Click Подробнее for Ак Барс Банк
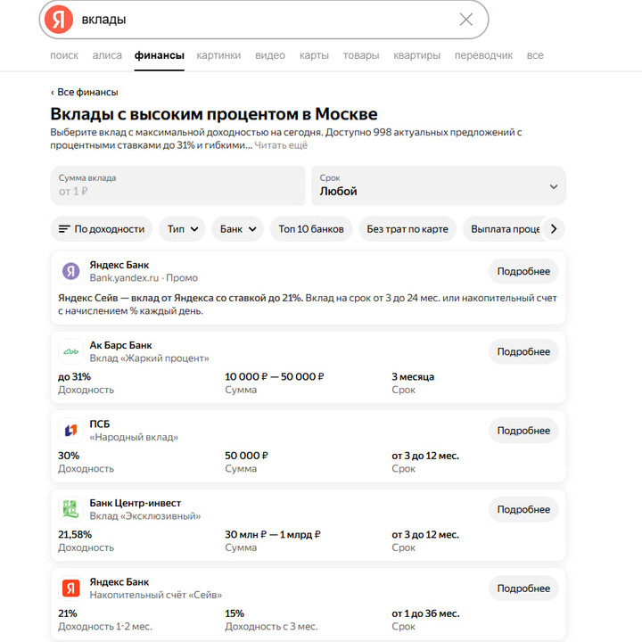 (523, 351)
